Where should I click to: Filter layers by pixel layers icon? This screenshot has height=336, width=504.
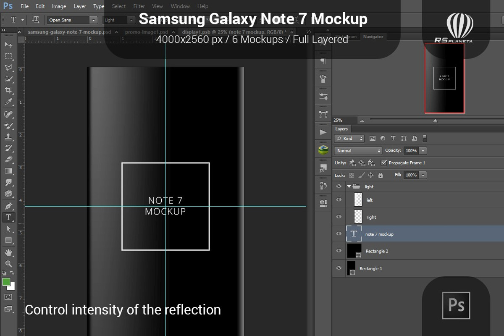(x=372, y=139)
